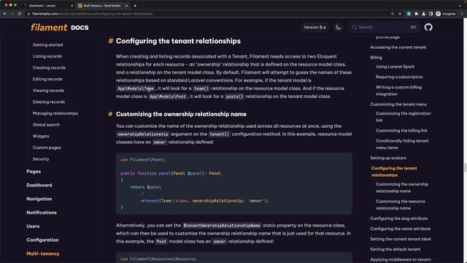Open the Version 3.x selector

[x=314, y=27]
